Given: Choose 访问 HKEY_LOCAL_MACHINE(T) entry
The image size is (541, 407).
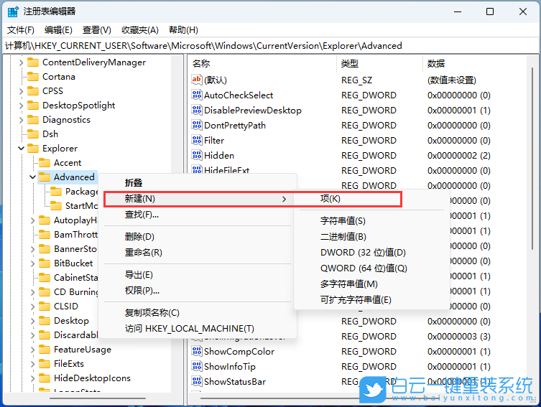Looking at the screenshot, I should coord(198,329).
